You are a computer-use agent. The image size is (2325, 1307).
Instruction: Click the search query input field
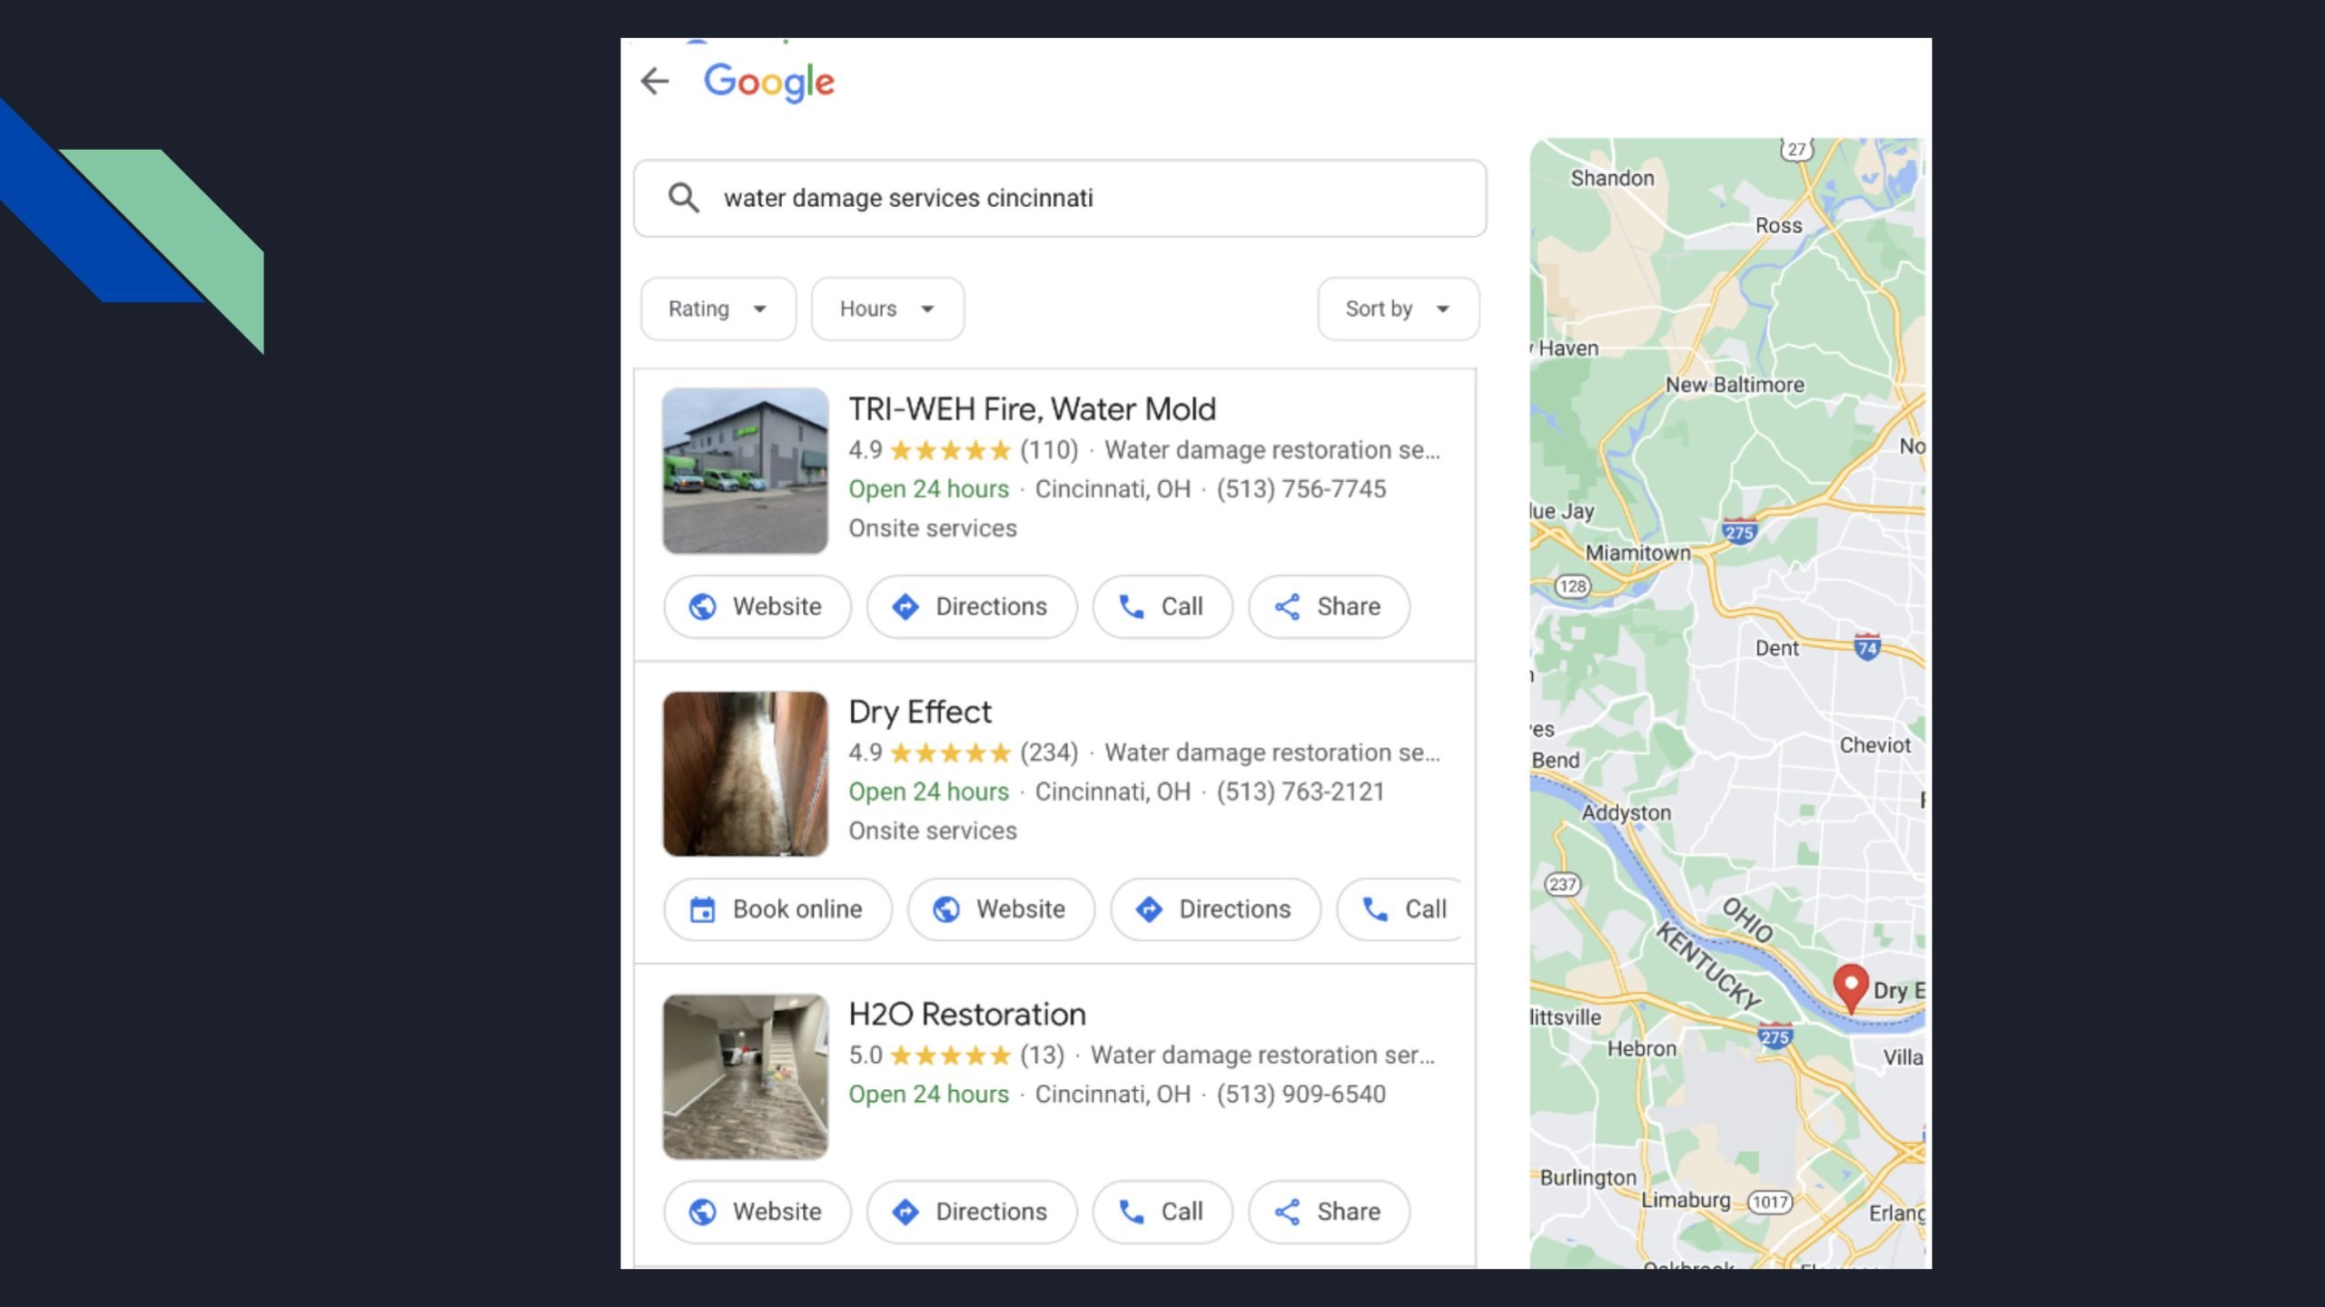(x=1090, y=198)
